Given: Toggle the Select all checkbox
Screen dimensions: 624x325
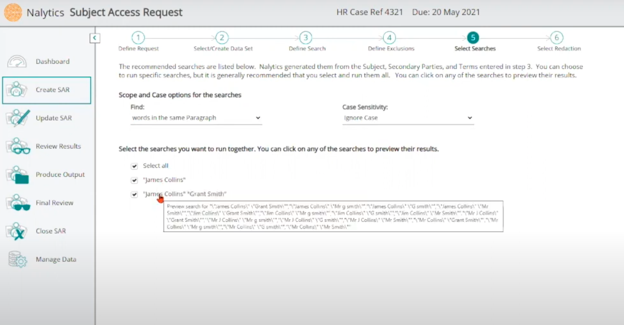Looking at the screenshot, I should pyautogui.click(x=134, y=166).
